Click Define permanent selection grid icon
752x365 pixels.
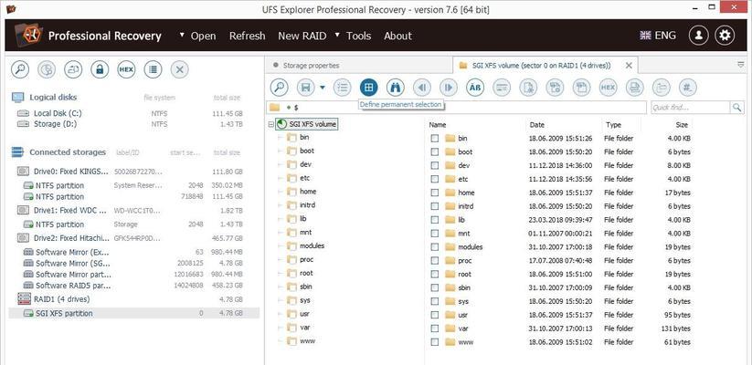369,88
